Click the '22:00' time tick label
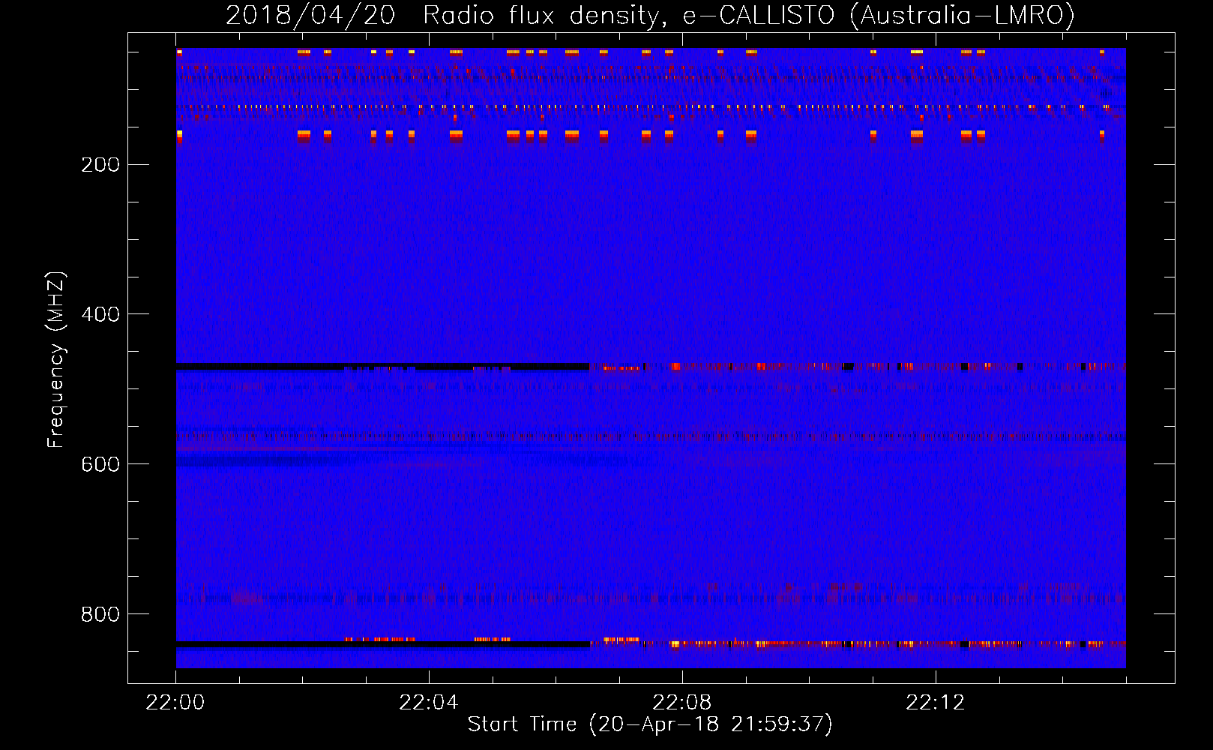Screen dimensions: 1213x750 pos(175,703)
